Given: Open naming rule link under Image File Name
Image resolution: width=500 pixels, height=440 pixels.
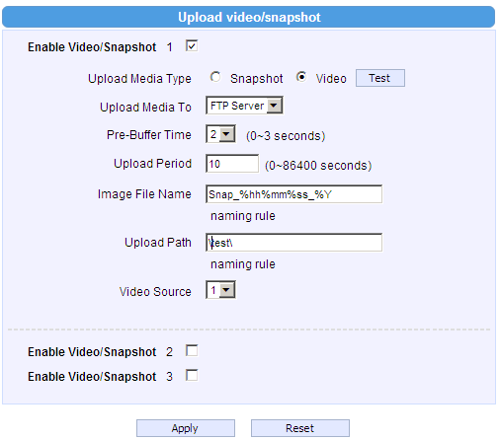Looking at the screenshot, I should tap(243, 216).
